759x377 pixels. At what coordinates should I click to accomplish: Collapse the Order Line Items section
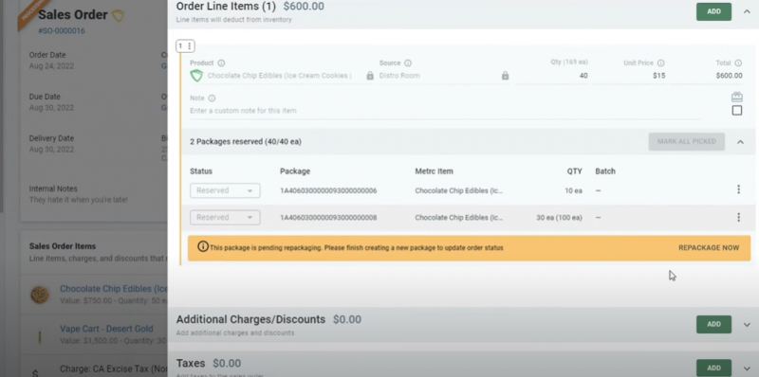747,11
